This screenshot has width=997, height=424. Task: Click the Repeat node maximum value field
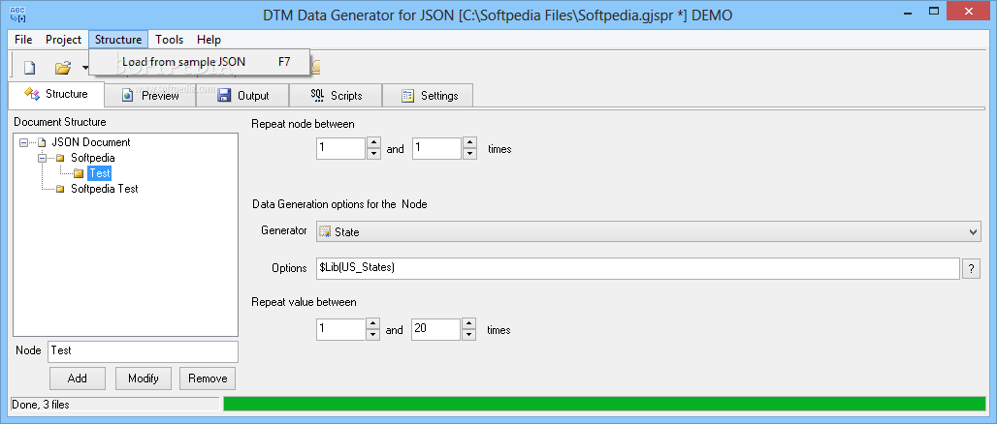click(436, 148)
